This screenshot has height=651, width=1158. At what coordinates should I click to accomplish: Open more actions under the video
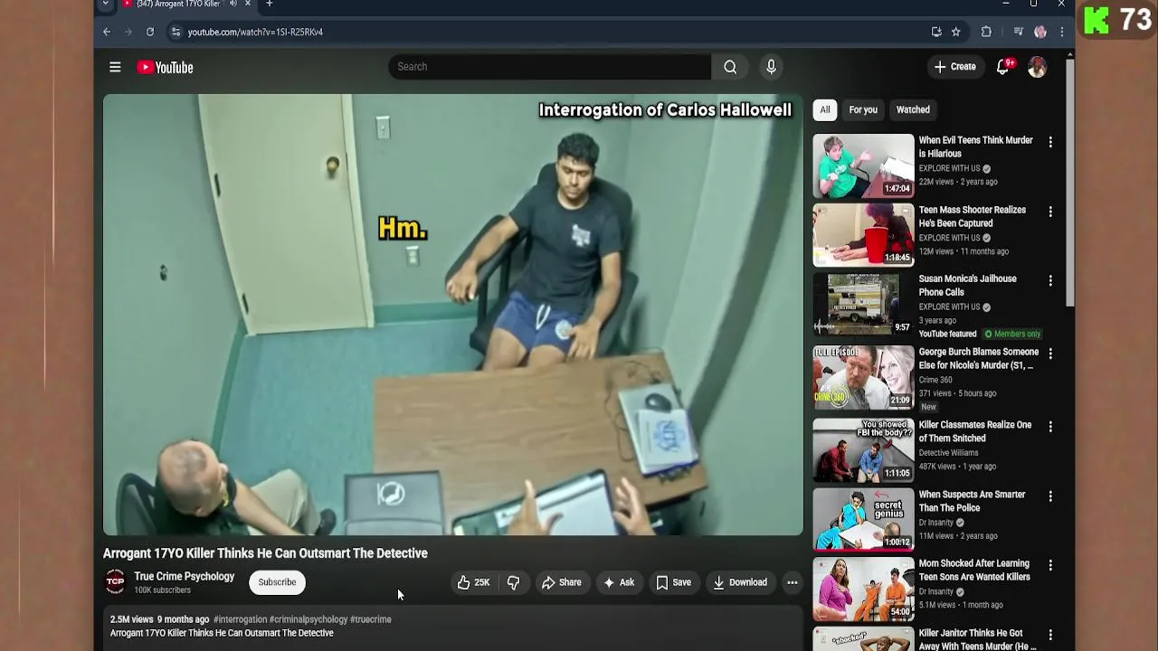(x=793, y=582)
